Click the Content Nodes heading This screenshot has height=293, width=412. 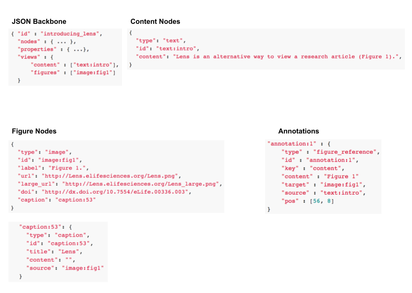(155, 22)
